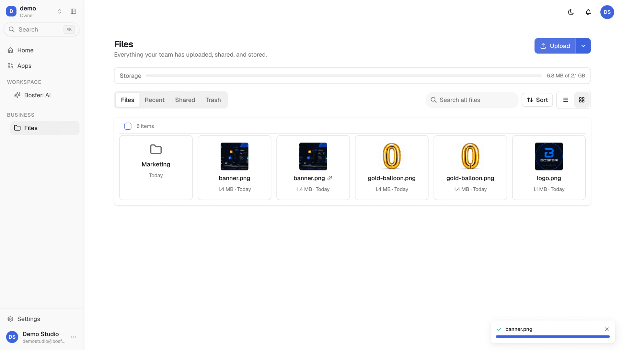Dismiss the banner.png upload notification
This screenshot has width=622, height=350.
607,329
